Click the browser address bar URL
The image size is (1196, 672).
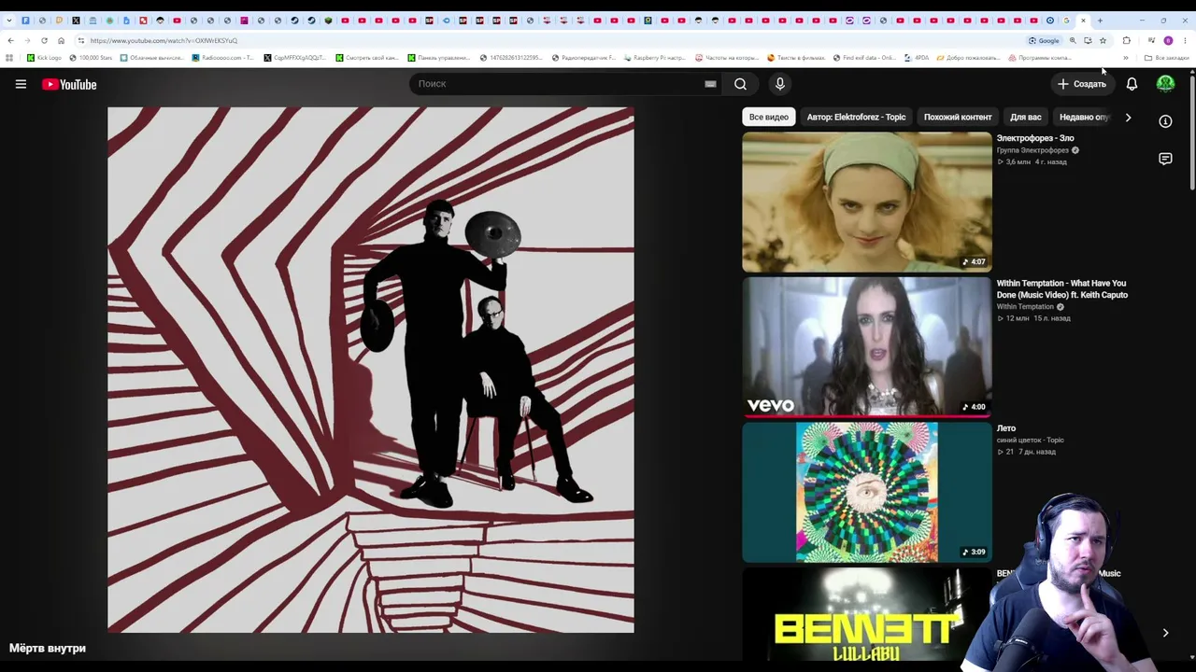164,40
